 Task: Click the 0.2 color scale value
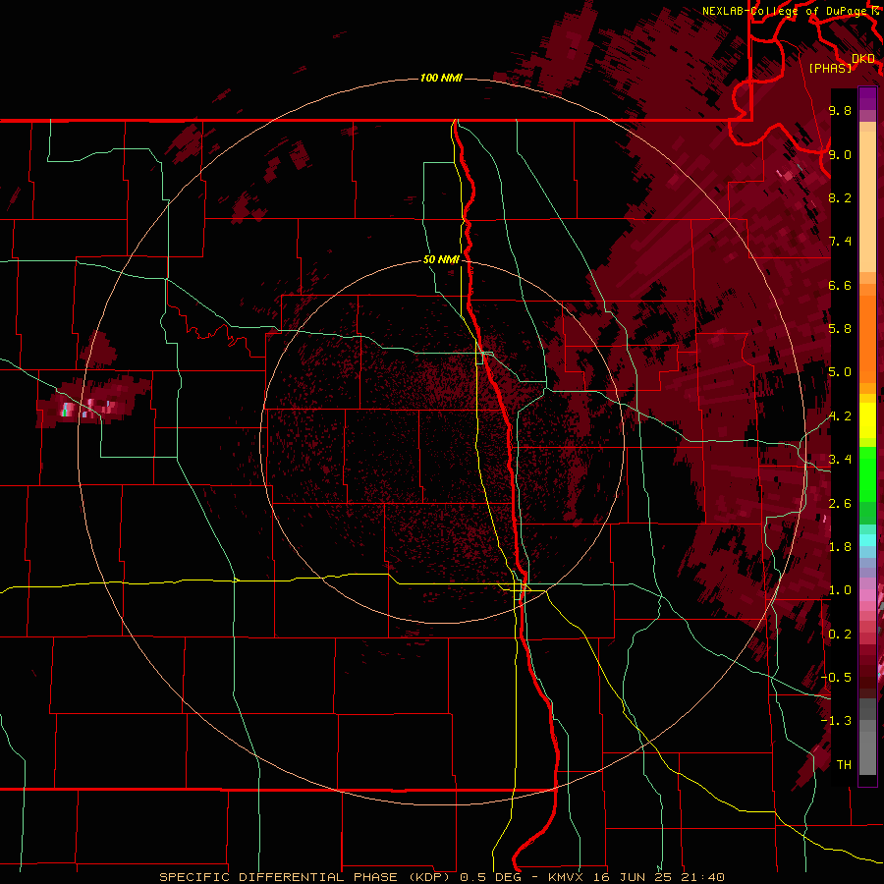[x=840, y=635]
